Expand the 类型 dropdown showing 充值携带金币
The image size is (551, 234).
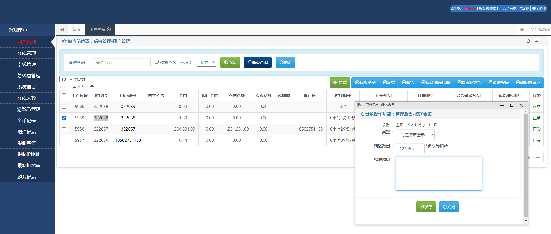tap(415, 135)
